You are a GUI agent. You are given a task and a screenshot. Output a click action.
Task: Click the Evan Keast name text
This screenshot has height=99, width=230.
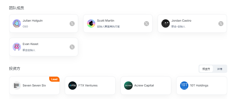click(x=30, y=44)
